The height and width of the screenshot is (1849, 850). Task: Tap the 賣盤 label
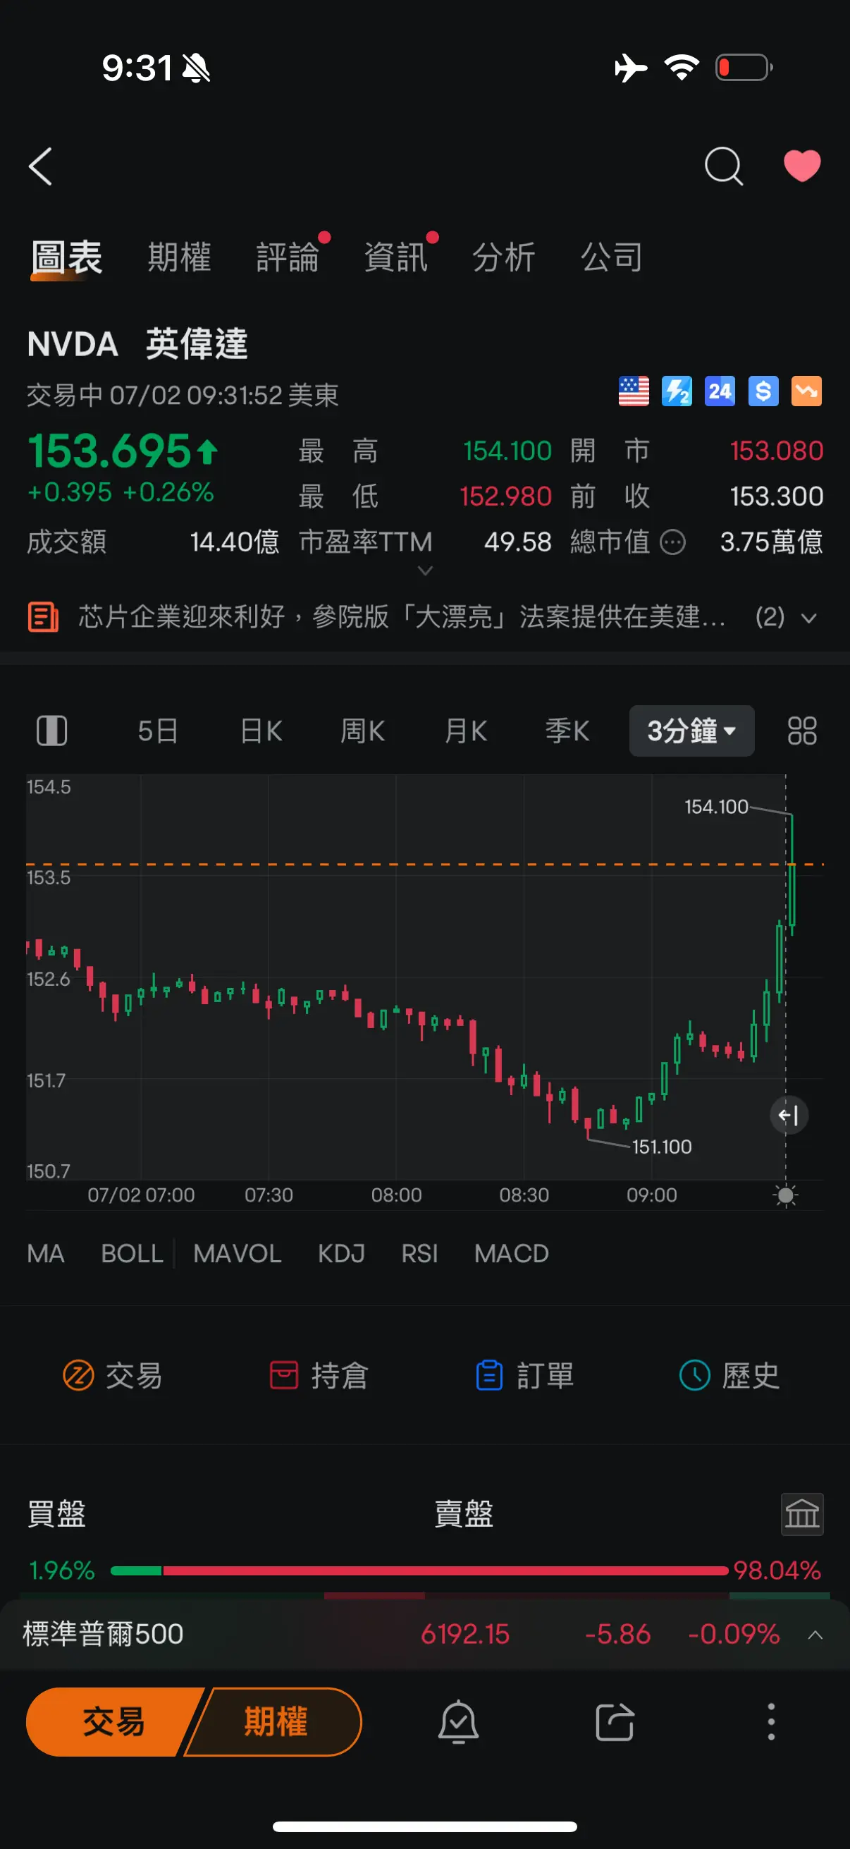pyautogui.click(x=464, y=1514)
